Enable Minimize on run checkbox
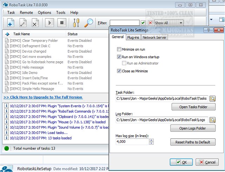Screen dimensions: 225x172 [x=119, y=49]
